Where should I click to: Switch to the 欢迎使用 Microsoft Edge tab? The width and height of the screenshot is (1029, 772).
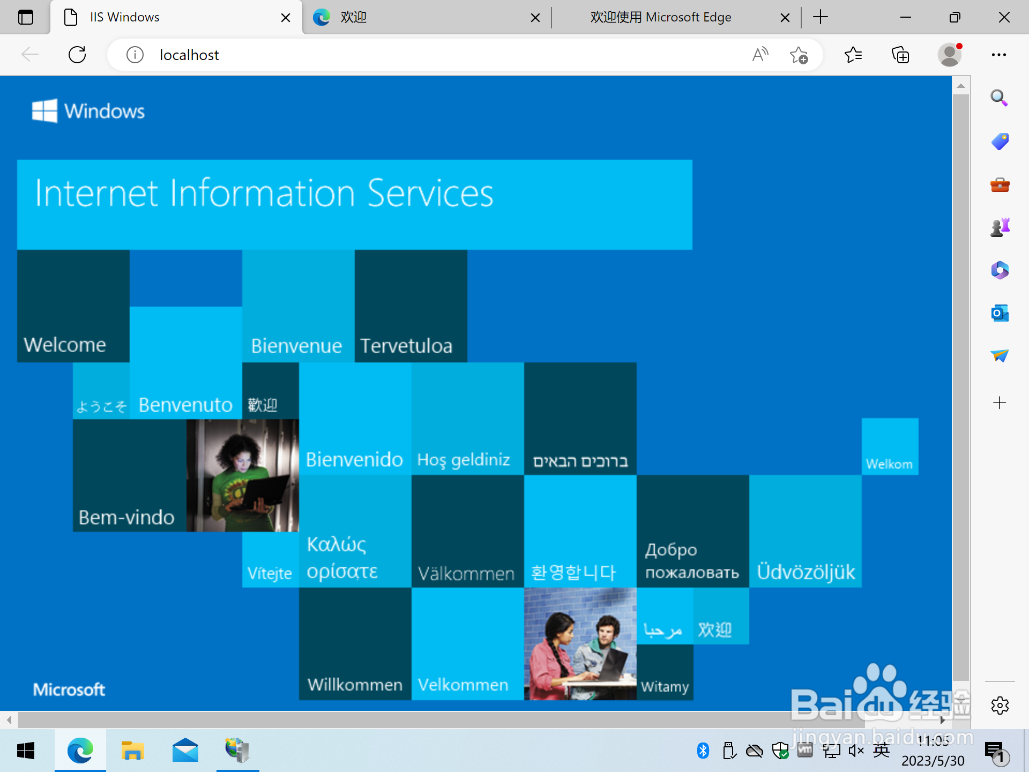coord(675,17)
